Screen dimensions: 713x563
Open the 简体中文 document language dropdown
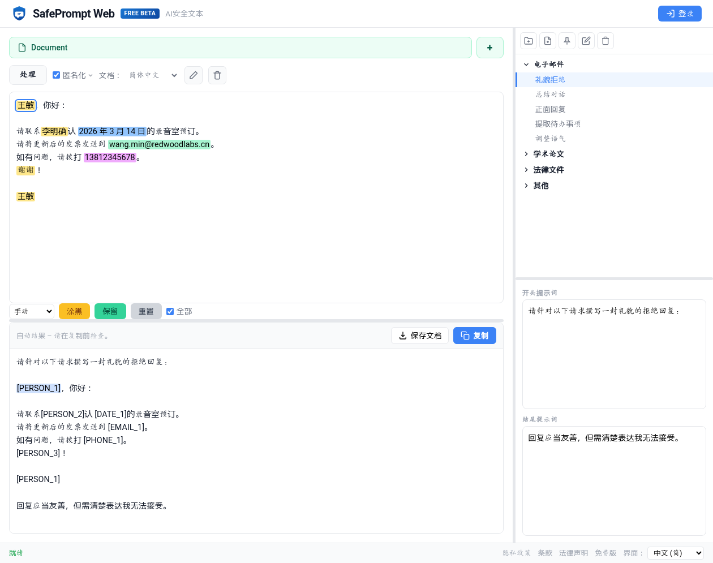point(152,75)
